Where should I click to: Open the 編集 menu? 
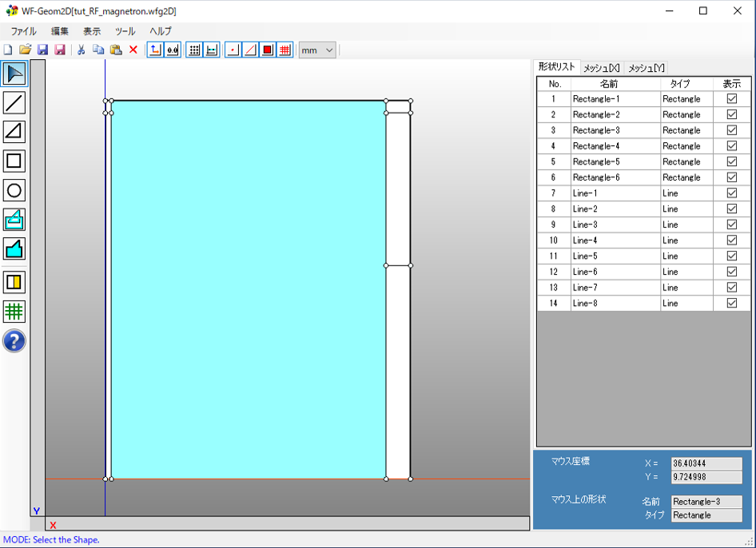pos(60,31)
